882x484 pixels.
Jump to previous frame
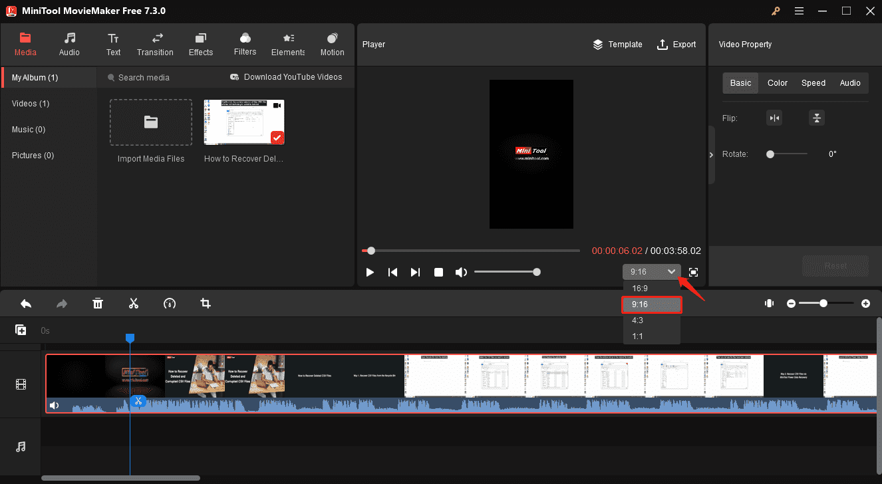coord(393,272)
